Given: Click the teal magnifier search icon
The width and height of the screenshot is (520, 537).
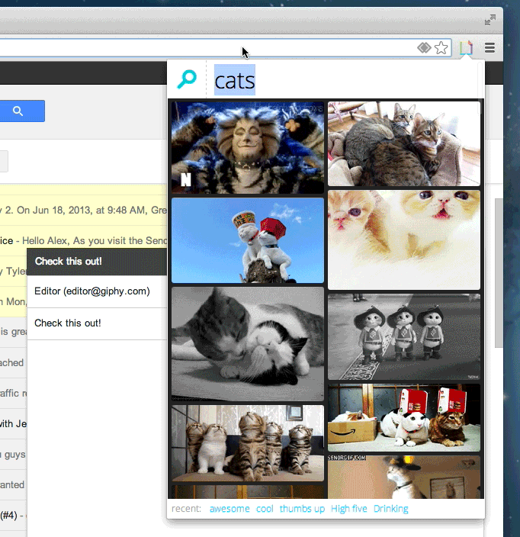Looking at the screenshot, I should (x=187, y=79).
